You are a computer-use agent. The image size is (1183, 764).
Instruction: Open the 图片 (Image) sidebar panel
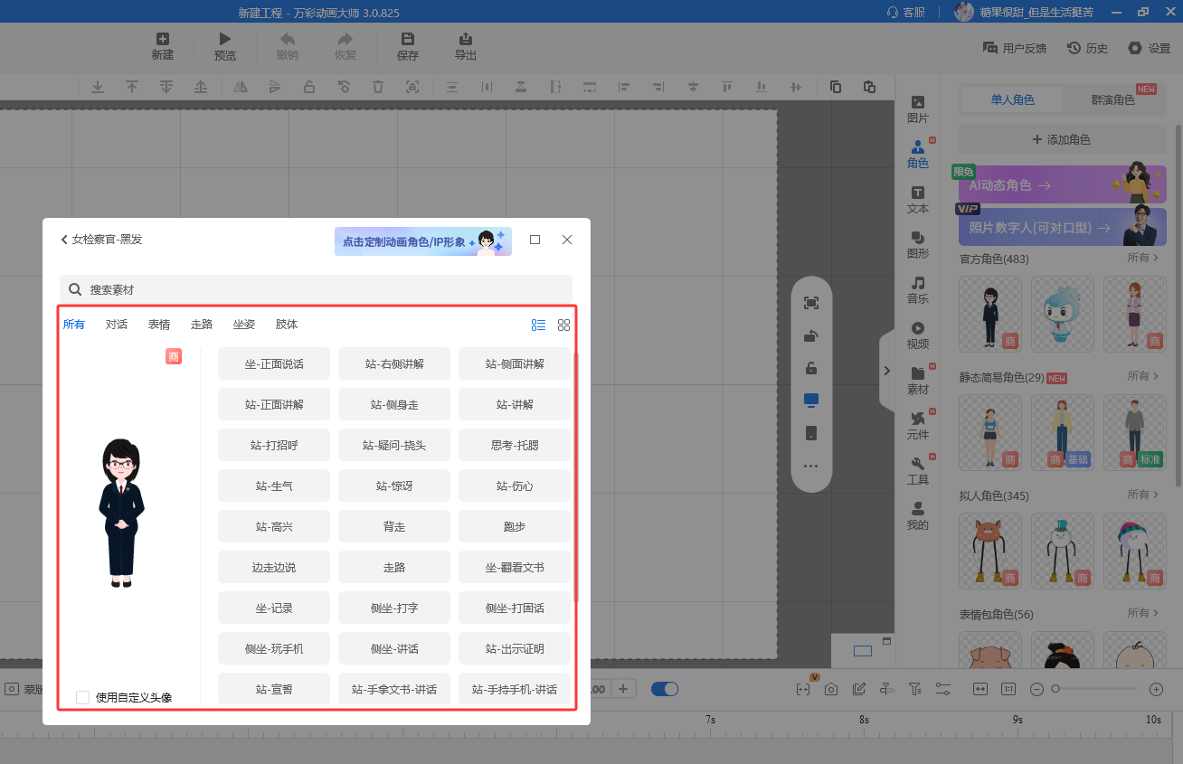pos(917,108)
